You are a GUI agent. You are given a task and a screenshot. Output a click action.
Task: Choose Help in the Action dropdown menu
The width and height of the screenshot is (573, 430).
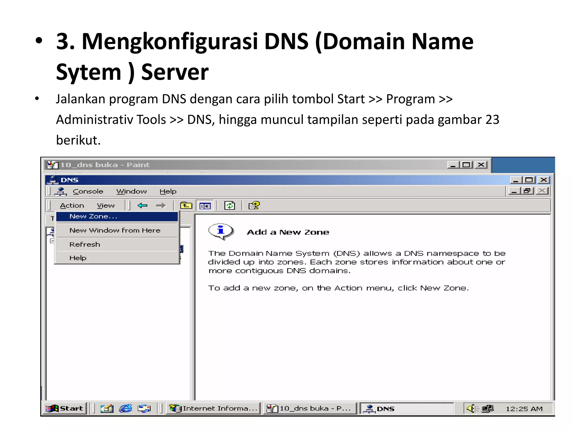coord(117,258)
